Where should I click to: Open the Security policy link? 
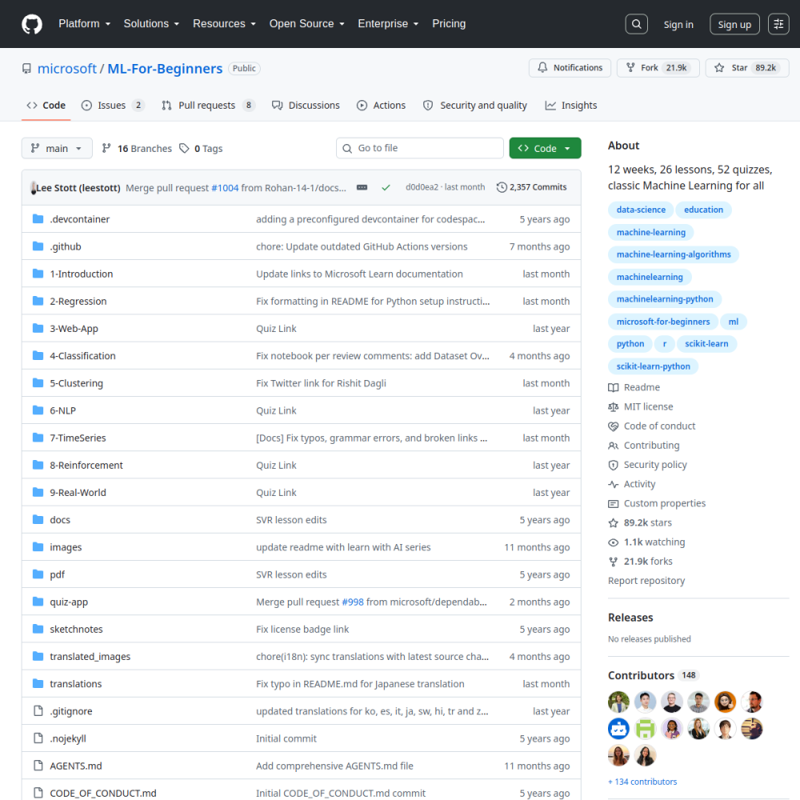[647, 465]
